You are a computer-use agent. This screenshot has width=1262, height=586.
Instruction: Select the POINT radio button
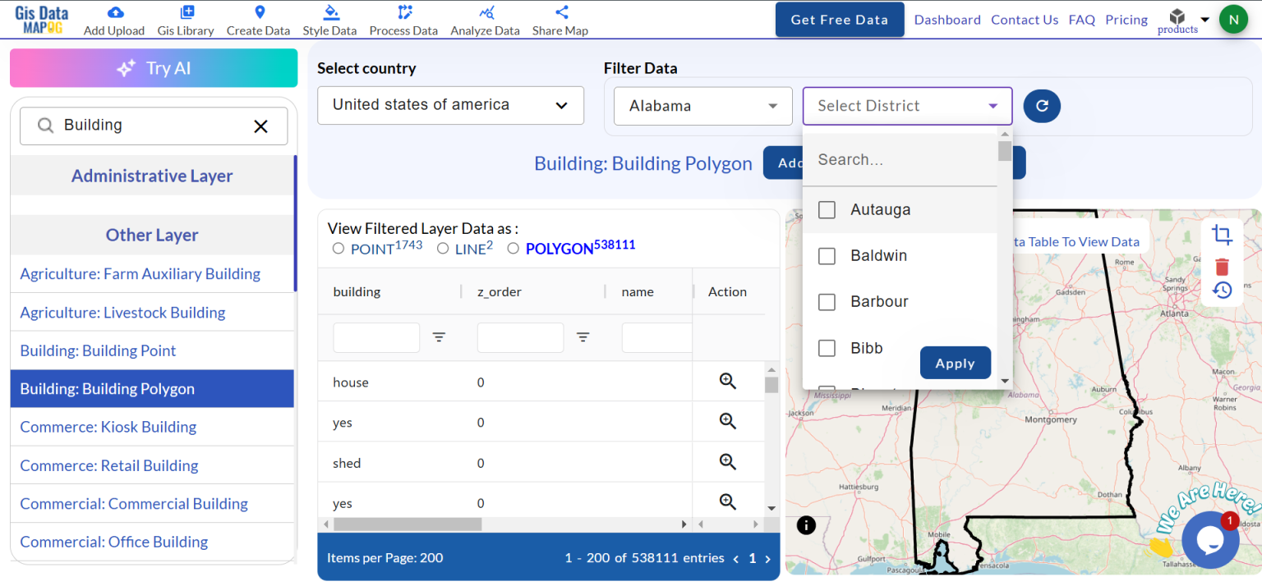[338, 248]
